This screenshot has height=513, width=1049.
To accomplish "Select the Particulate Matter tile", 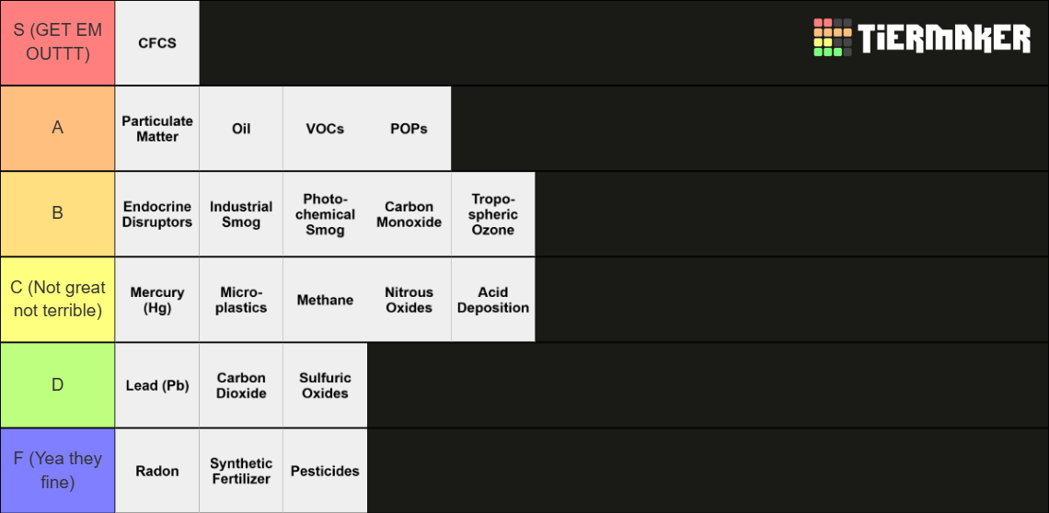I will point(157,129).
